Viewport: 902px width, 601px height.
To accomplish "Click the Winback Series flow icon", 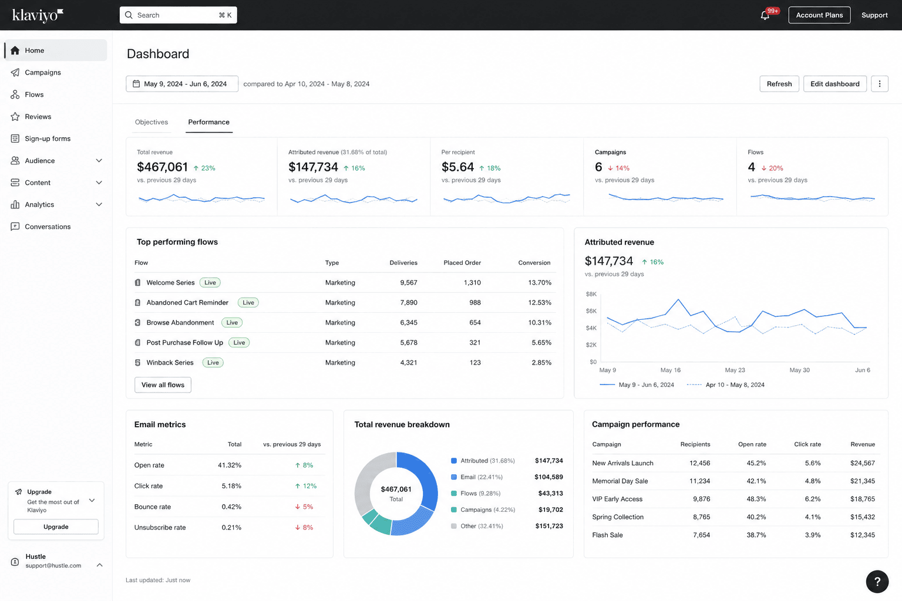I will tap(137, 363).
